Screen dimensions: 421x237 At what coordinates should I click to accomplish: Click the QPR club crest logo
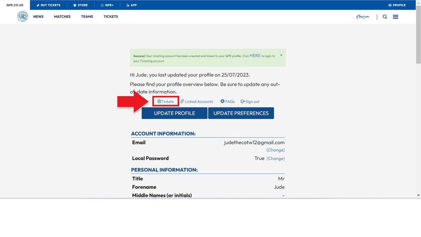pos(23,17)
